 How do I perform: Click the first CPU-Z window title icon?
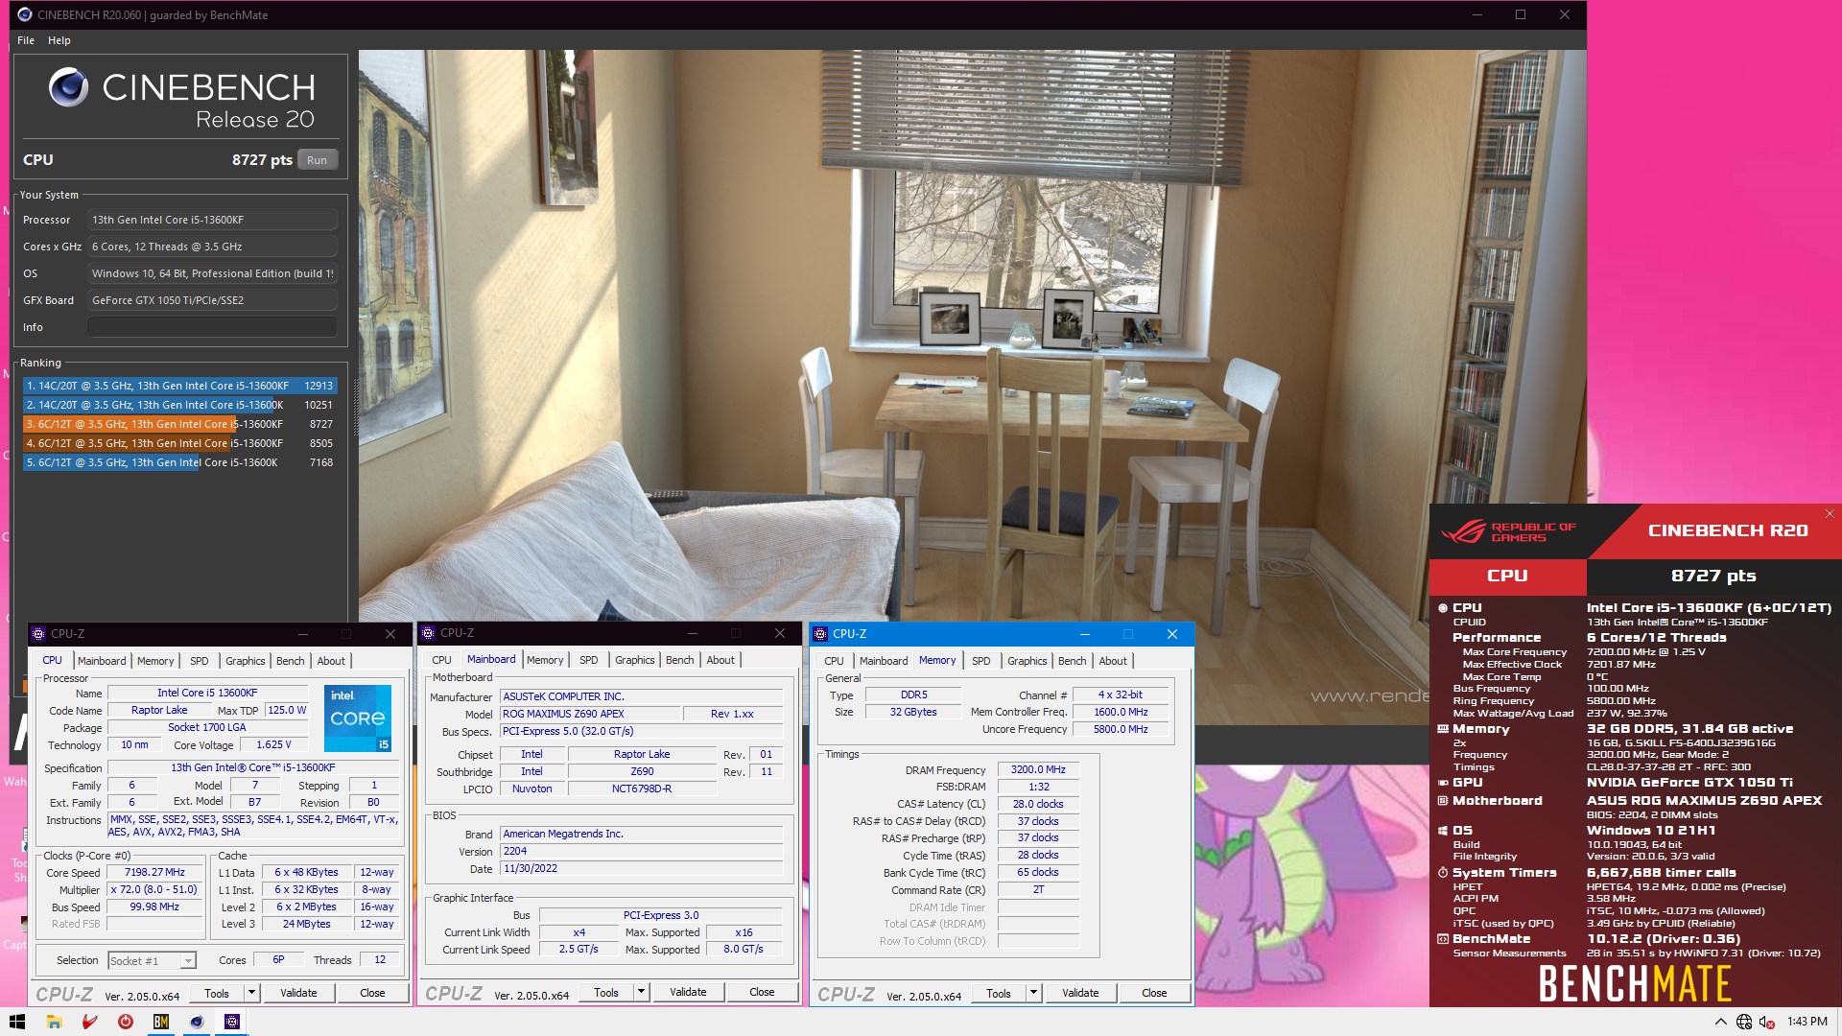coord(38,634)
